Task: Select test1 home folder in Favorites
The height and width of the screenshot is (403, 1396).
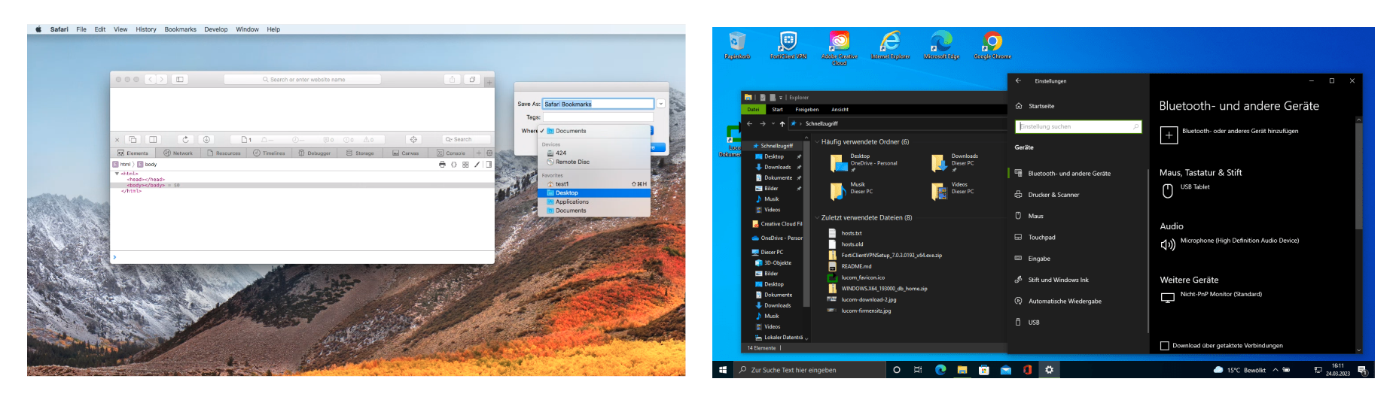Action: [x=594, y=183]
